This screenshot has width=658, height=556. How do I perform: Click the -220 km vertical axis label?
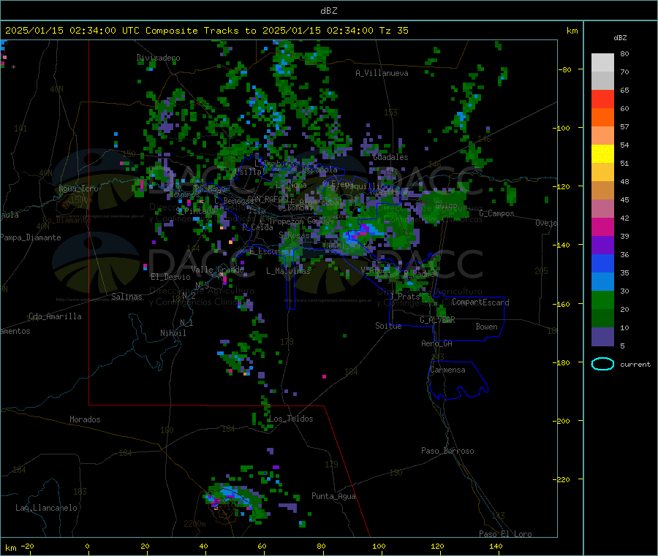coord(563,479)
